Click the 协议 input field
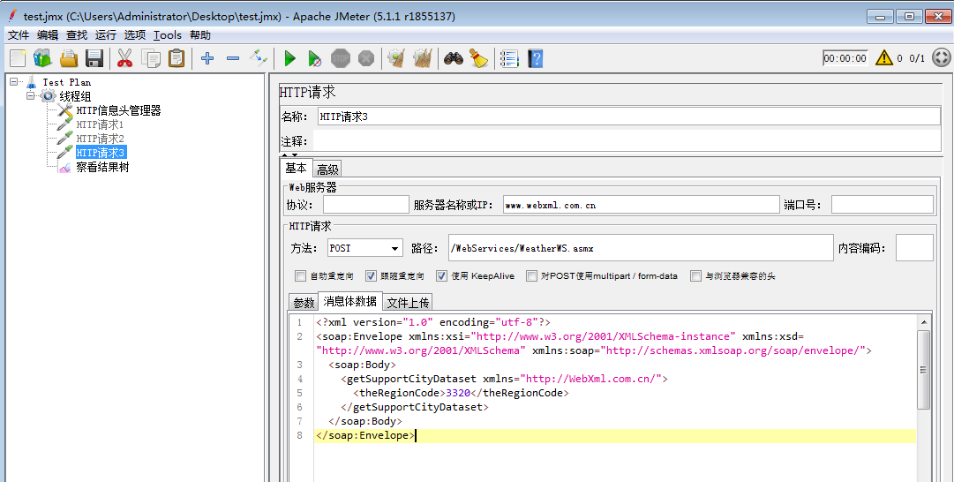The image size is (954, 482). tap(366, 205)
